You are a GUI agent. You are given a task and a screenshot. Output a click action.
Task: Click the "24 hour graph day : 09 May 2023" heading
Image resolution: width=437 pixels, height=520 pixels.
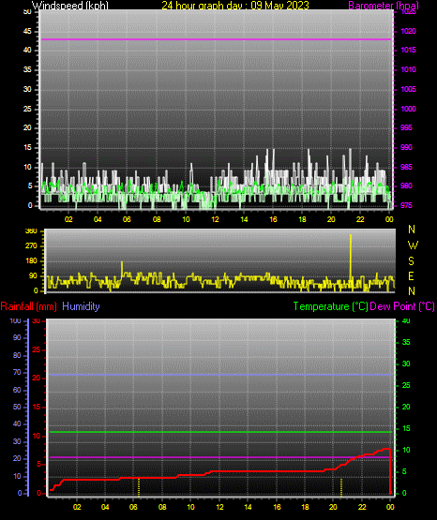pos(235,6)
